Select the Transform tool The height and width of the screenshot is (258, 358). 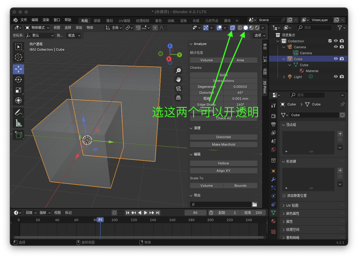[18, 100]
